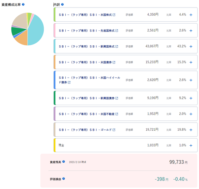The image size is (199, 189).
Task: Click the 1,952円 valuation amount
Action: 153,114
